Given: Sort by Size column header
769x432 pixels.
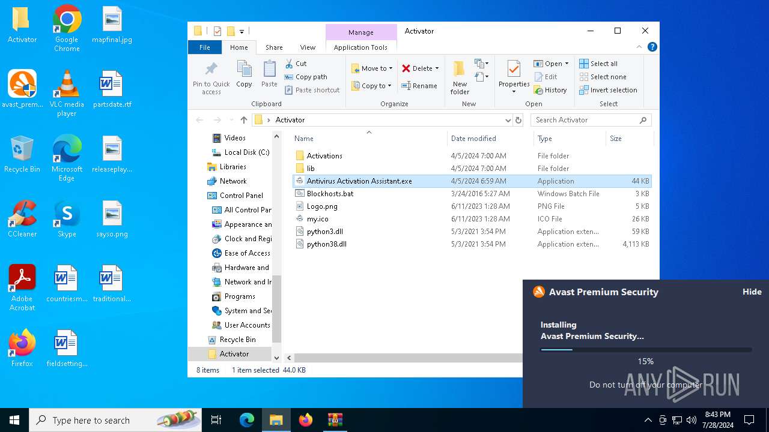Looking at the screenshot, I should (x=629, y=139).
